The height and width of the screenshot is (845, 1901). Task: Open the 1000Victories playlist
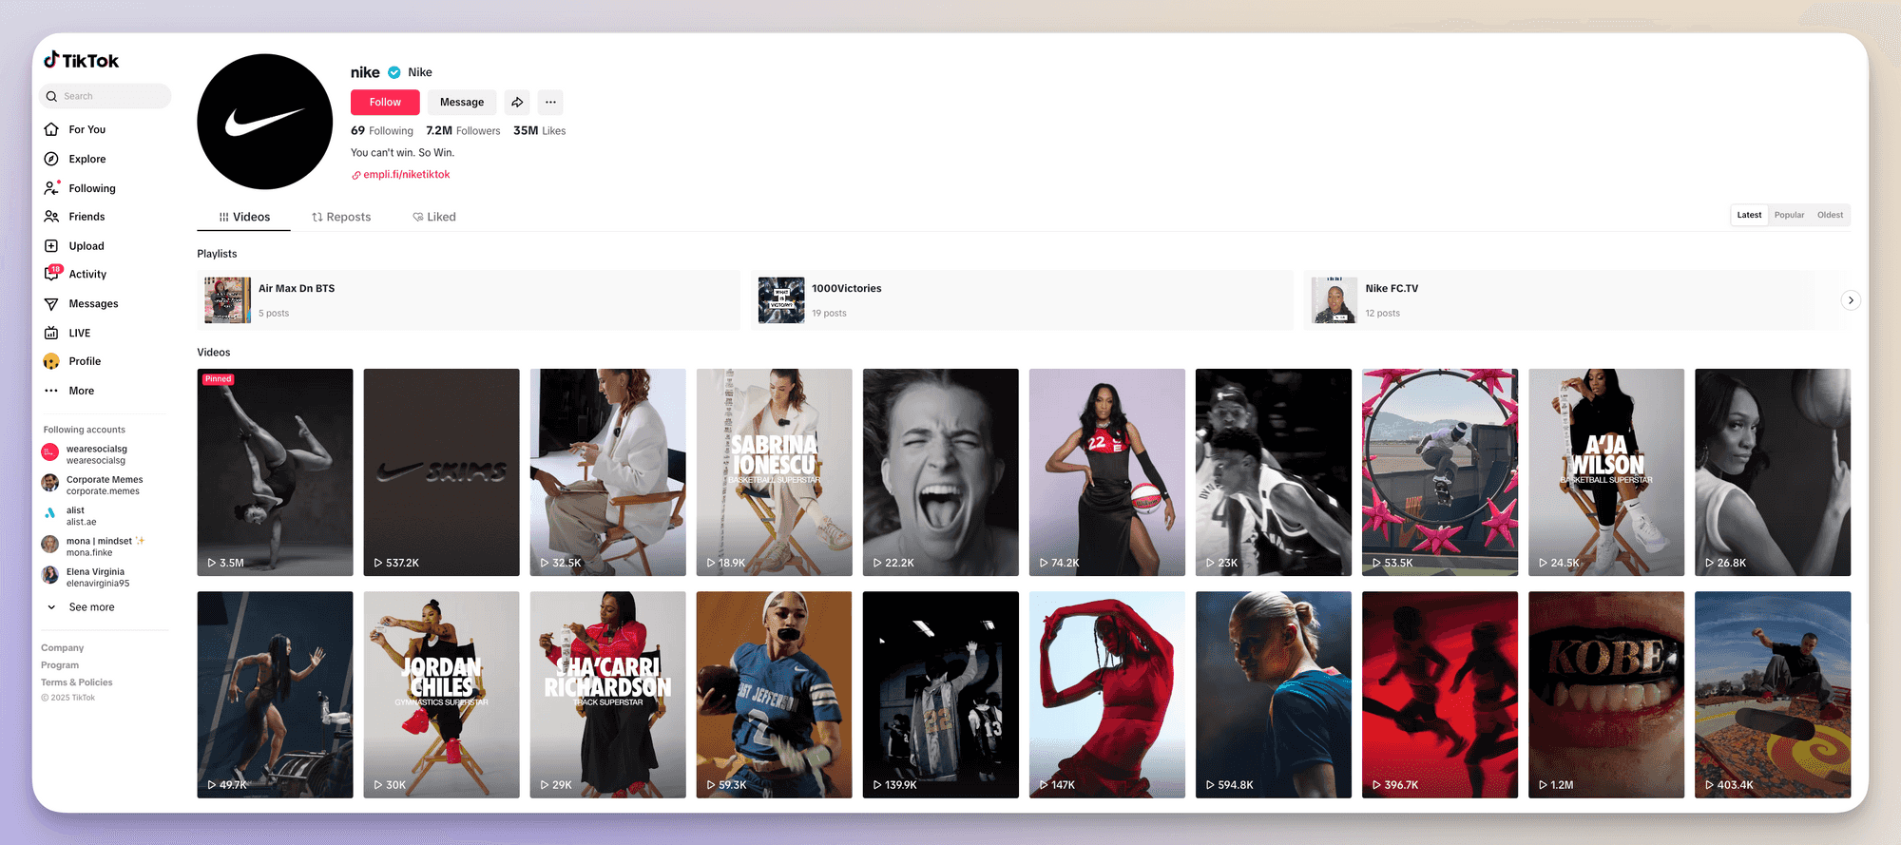(x=1022, y=300)
